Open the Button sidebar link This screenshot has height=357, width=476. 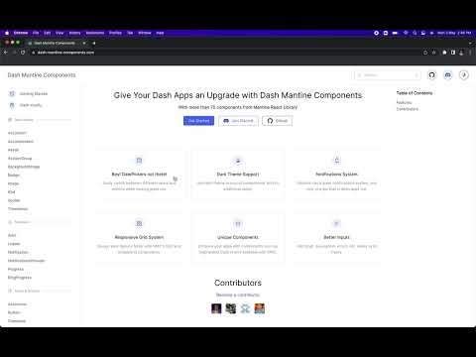(14, 312)
